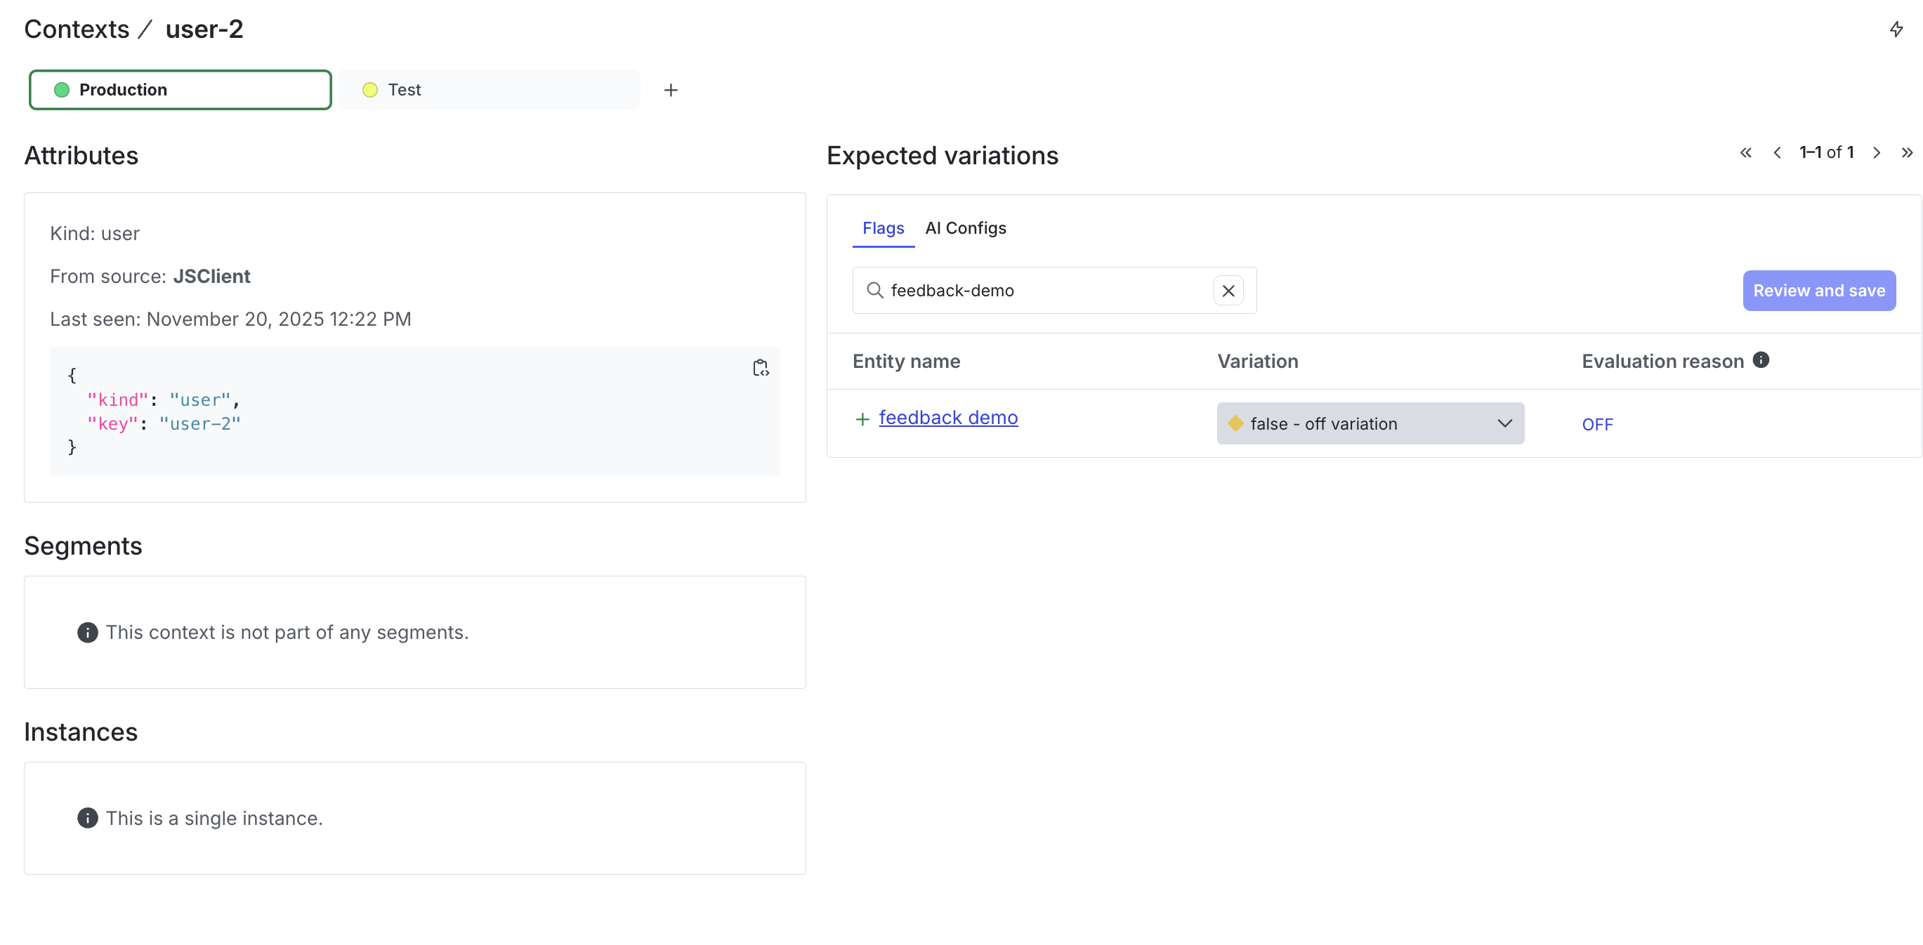Click the Review and save button
Viewport: 1923px width, 945px height.
[x=1818, y=291]
